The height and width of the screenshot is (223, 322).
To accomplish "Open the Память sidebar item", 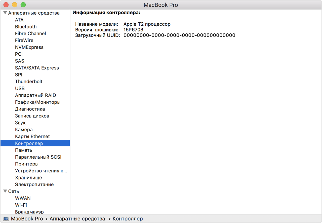I will [x=24, y=150].
